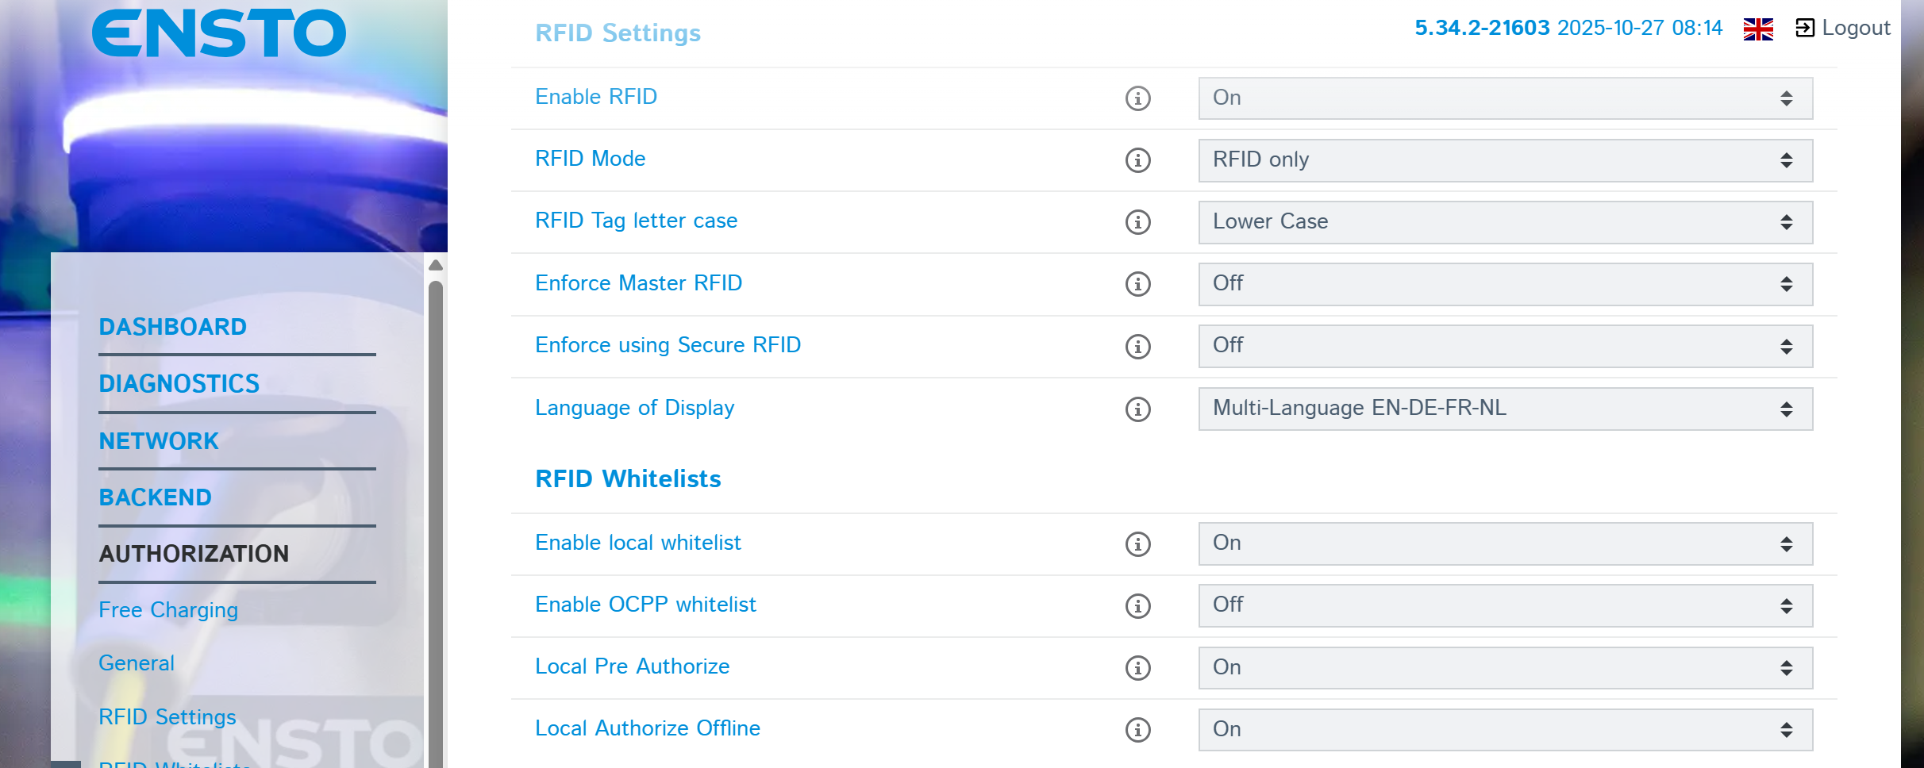Viewport: 1924px width, 768px height.
Task: Toggle the Enable RFID On/Off selector
Action: click(1505, 98)
